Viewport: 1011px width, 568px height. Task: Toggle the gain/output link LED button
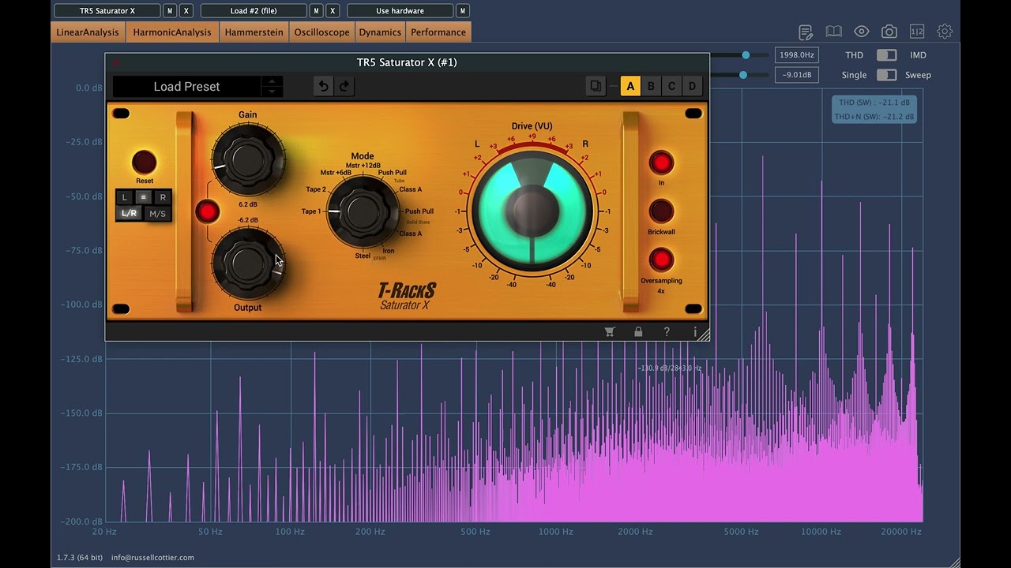point(207,211)
